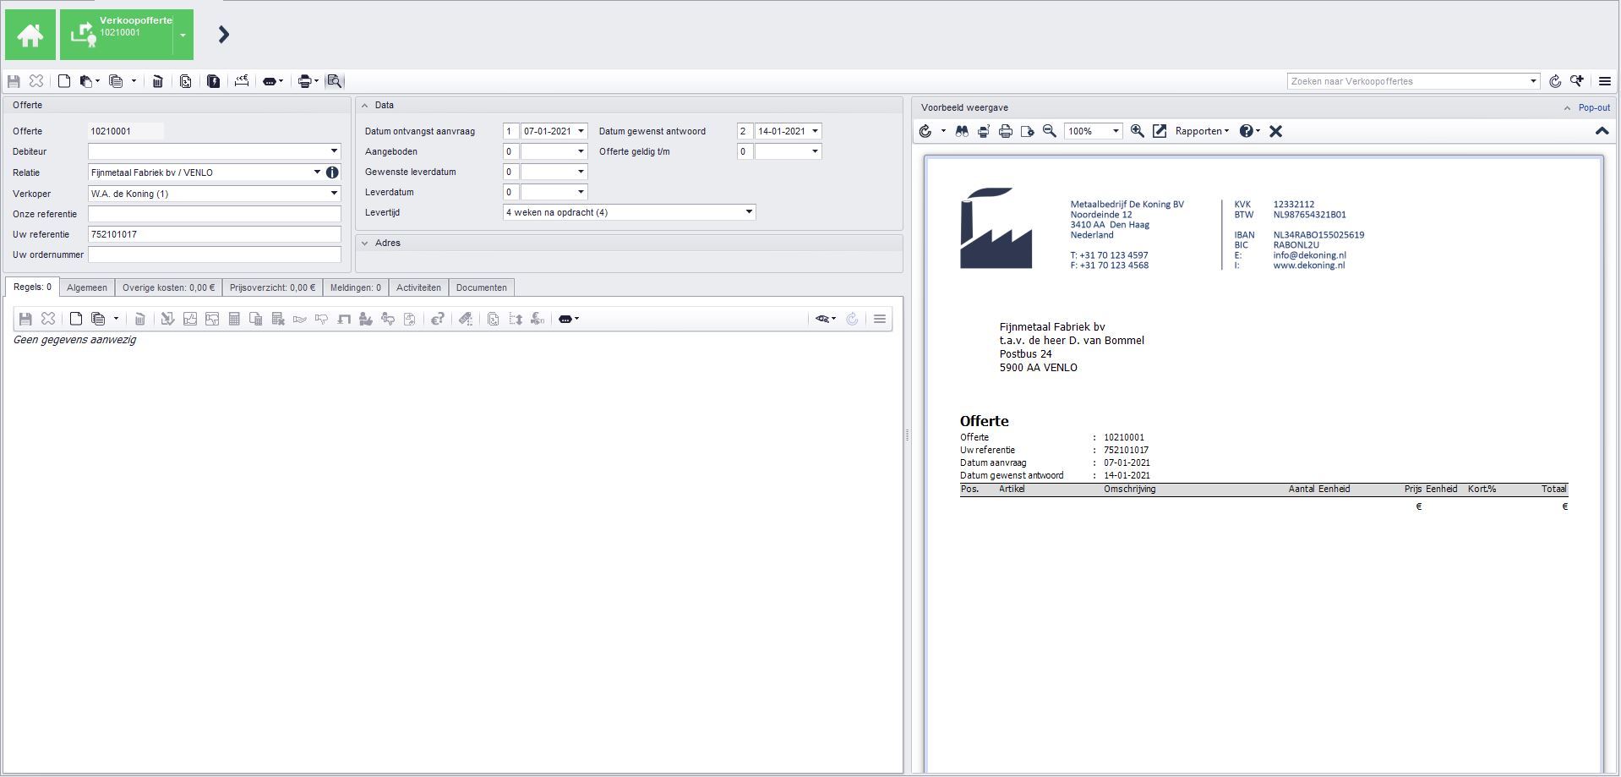
Task: Click the Onze referentie input field
Action: pos(215,214)
